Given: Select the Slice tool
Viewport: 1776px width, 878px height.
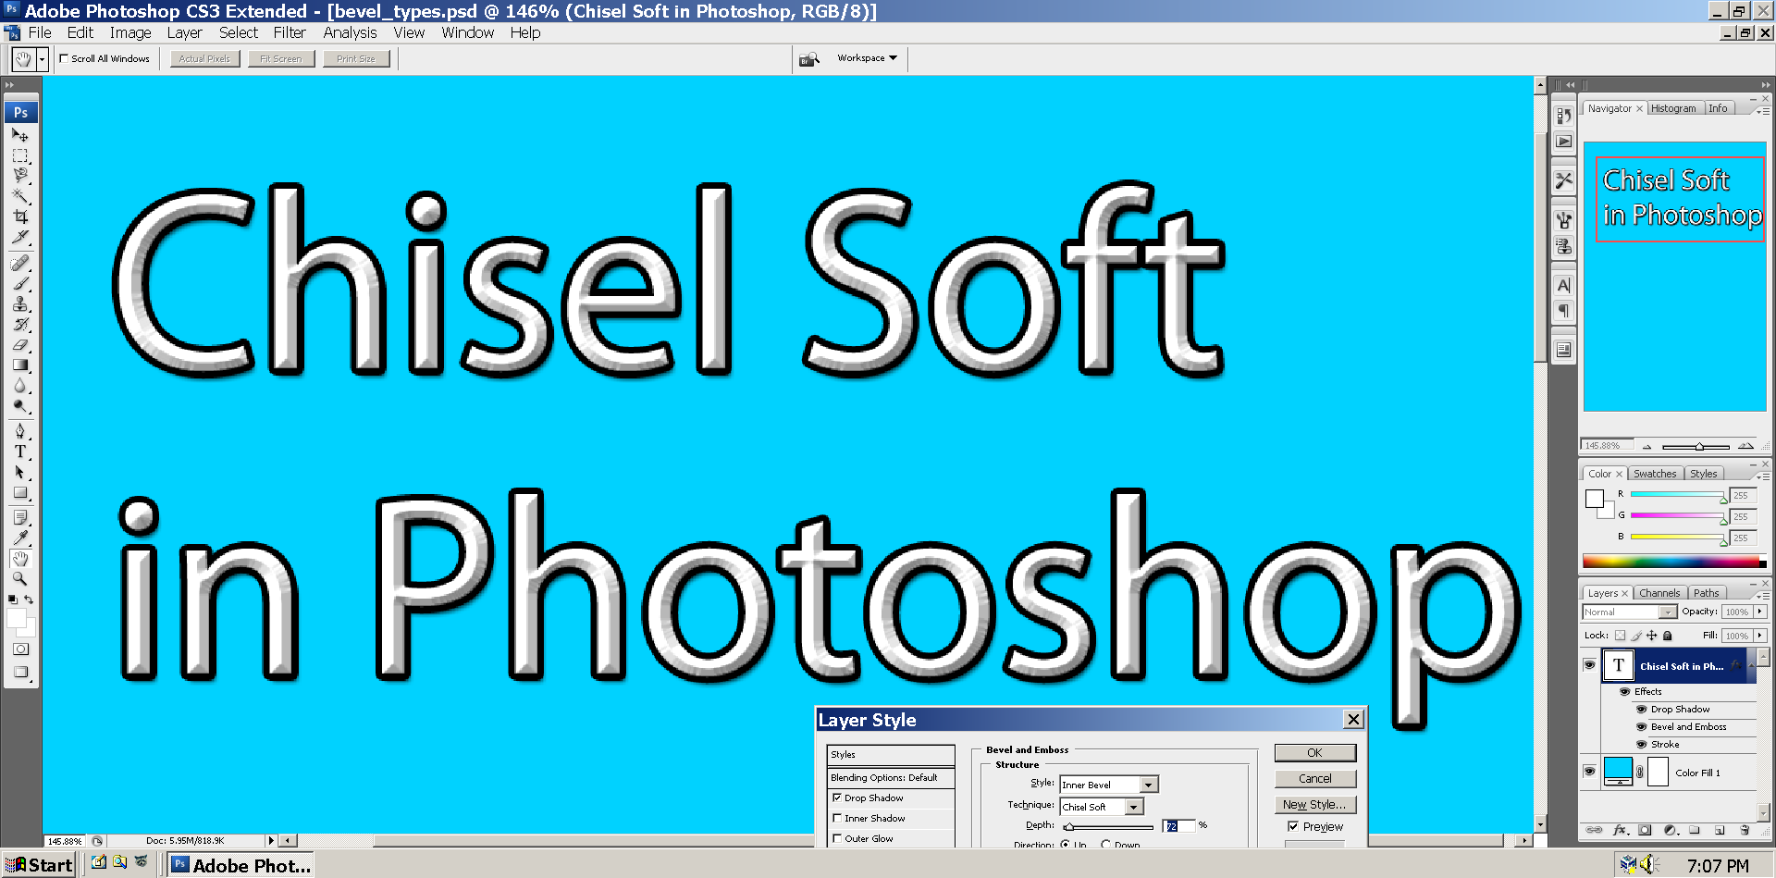Looking at the screenshot, I should pyautogui.click(x=19, y=238).
